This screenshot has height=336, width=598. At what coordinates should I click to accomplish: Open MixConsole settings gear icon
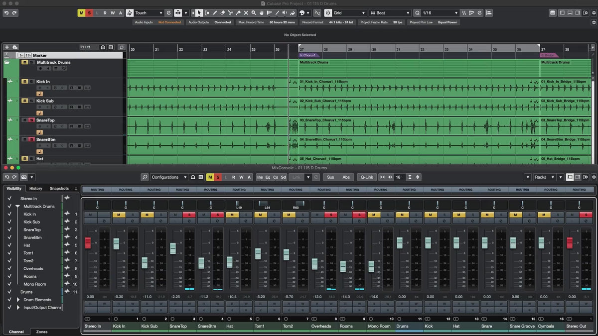593,177
